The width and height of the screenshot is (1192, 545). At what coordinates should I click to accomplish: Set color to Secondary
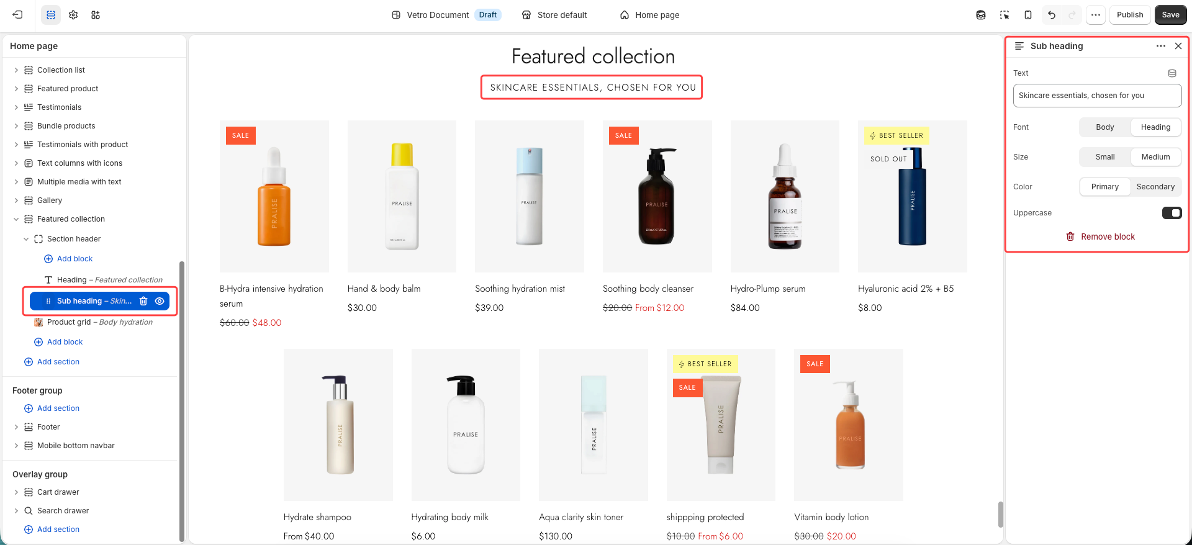point(1155,187)
